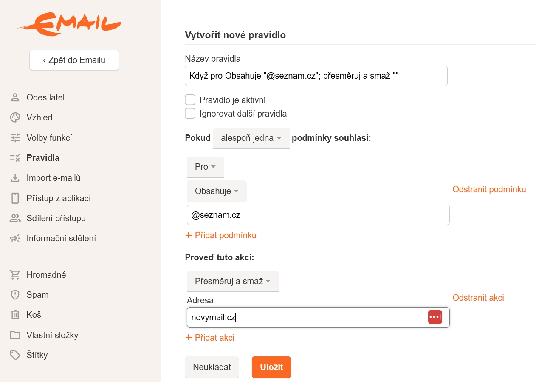Open the Přesměruj a smaž action dropdown

[x=233, y=281]
